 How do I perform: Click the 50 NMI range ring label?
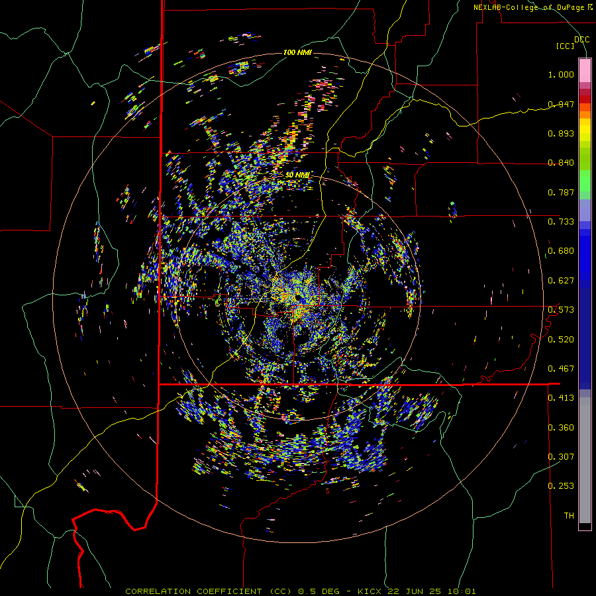297,175
